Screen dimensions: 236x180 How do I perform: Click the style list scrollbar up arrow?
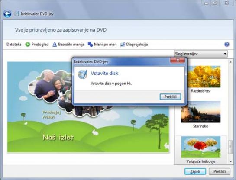pyautogui.click(x=230, y=62)
